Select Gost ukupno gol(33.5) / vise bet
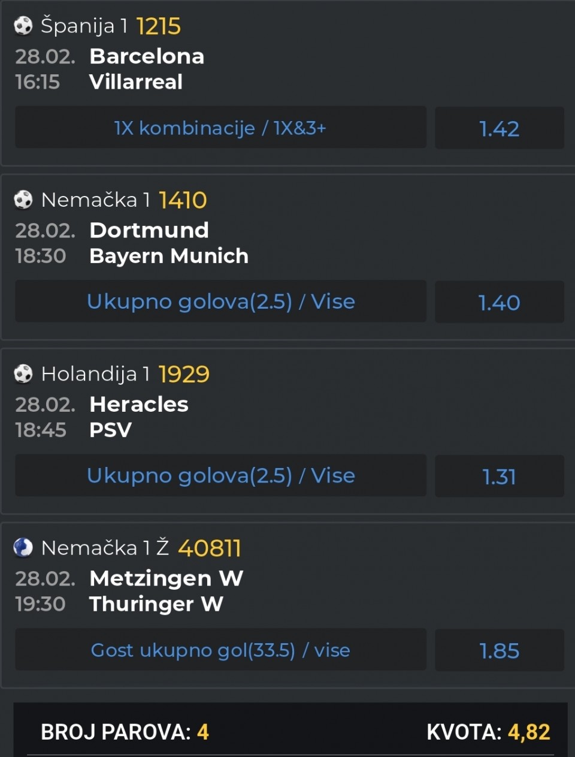This screenshot has width=575, height=757. [x=220, y=650]
